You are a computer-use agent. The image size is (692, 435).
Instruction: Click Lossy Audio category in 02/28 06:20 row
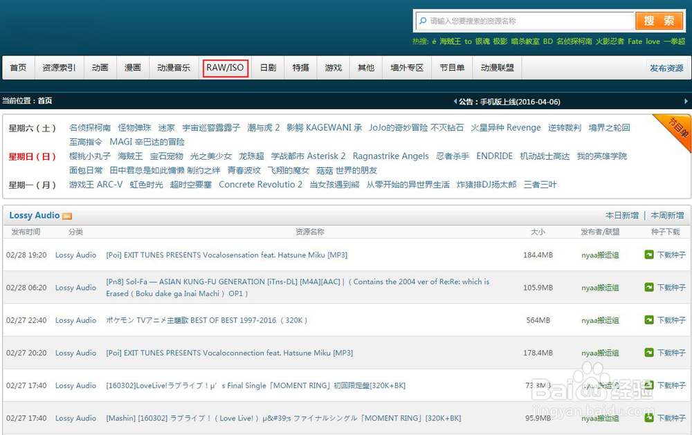click(75, 288)
